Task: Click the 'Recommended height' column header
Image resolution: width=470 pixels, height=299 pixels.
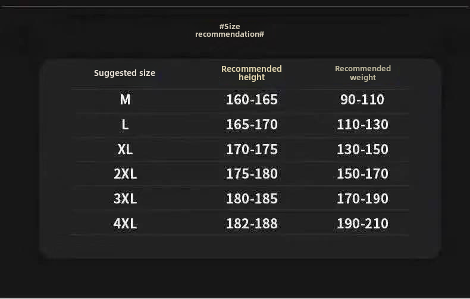Action: 251,73
